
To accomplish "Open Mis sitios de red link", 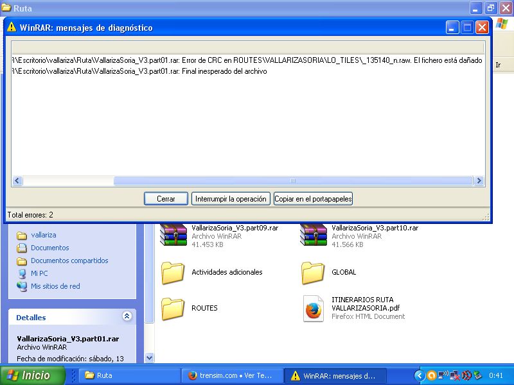I will point(55,286).
